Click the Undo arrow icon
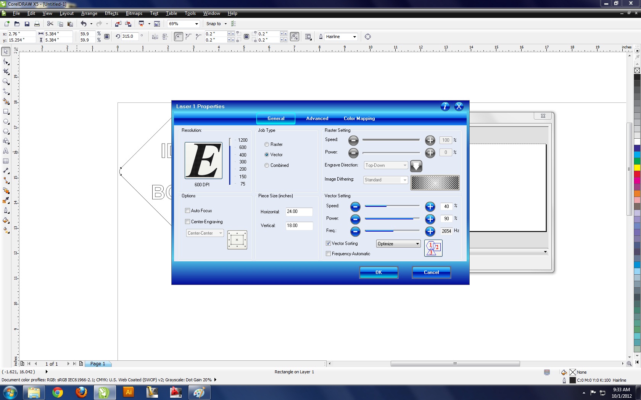 click(x=84, y=24)
